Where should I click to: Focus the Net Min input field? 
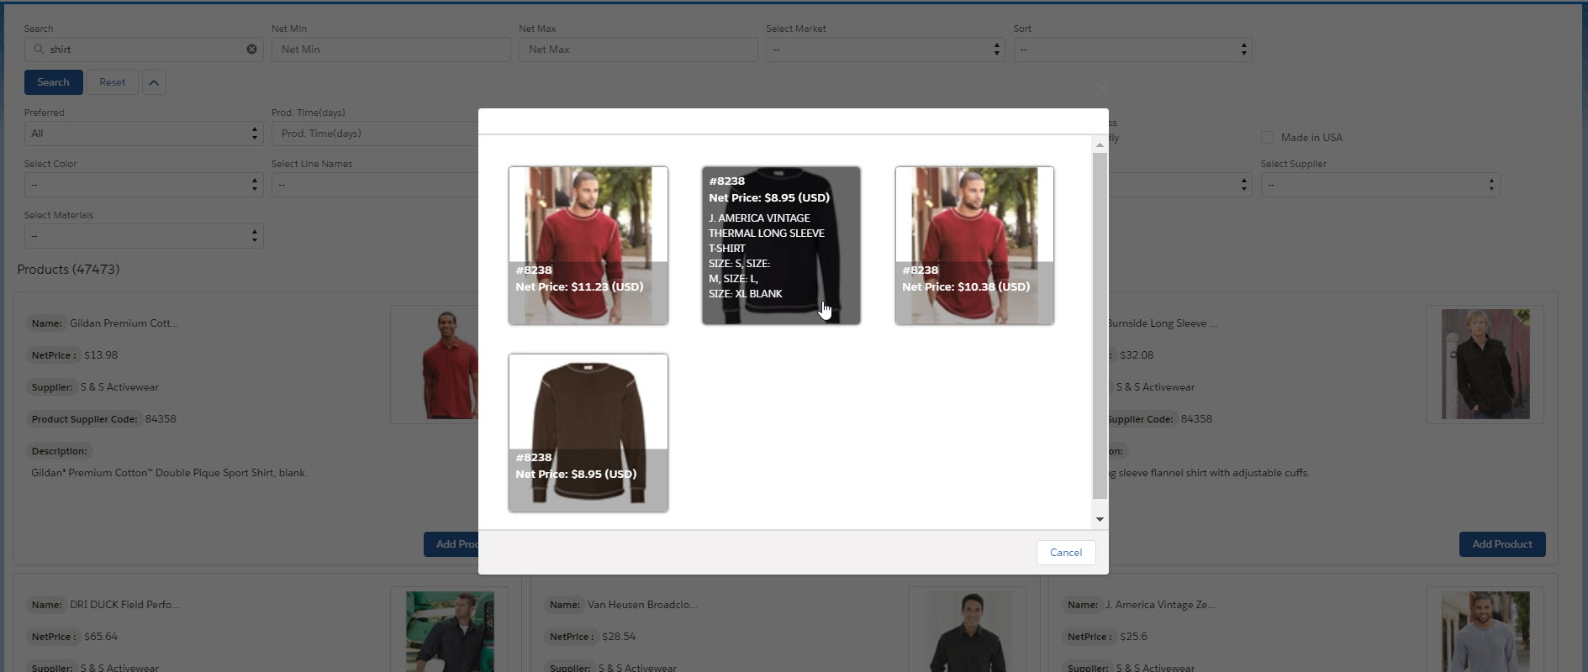pos(391,50)
